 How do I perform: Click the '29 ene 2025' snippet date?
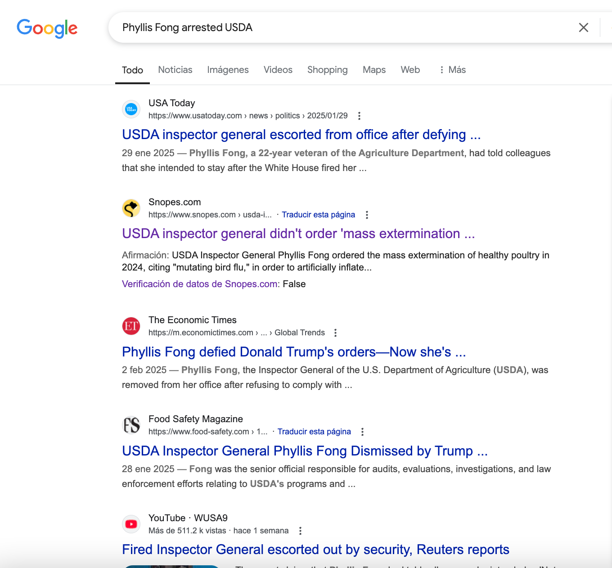[x=148, y=153]
